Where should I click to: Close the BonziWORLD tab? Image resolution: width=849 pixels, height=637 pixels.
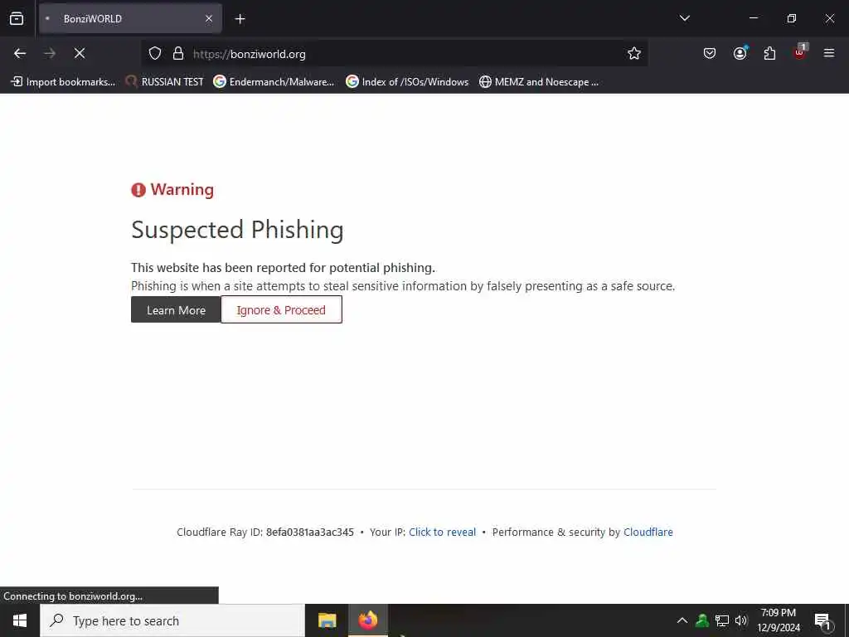209,18
